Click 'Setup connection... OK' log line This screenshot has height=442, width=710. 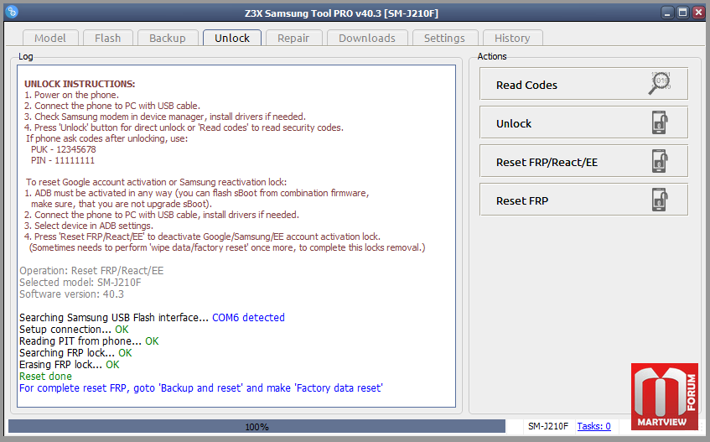[74, 330]
